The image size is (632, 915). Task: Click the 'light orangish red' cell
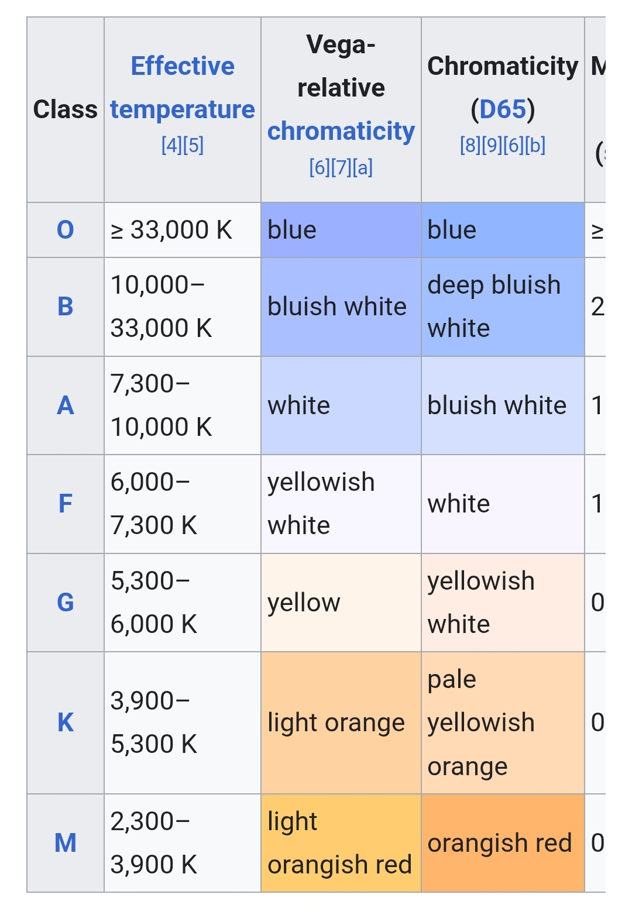click(341, 843)
